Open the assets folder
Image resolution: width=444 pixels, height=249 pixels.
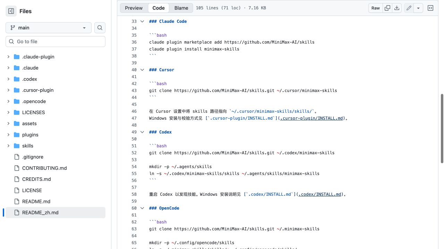click(29, 123)
